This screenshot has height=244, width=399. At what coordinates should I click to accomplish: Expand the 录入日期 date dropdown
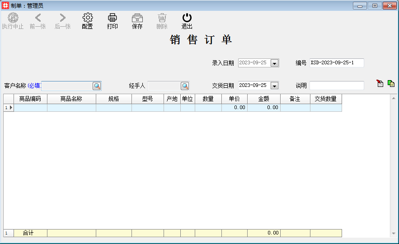pyautogui.click(x=274, y=63)
